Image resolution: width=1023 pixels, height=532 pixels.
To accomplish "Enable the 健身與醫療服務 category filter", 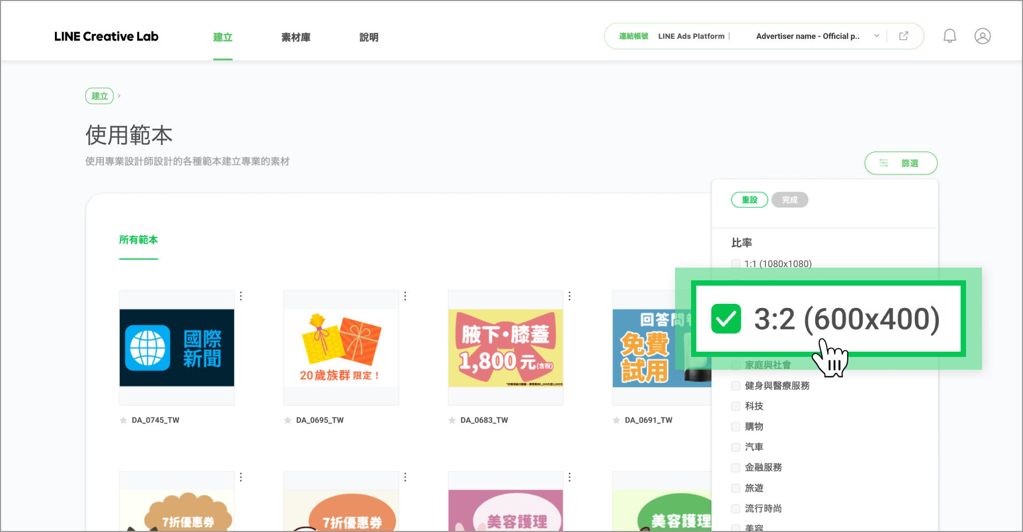I will click(736, 386).
